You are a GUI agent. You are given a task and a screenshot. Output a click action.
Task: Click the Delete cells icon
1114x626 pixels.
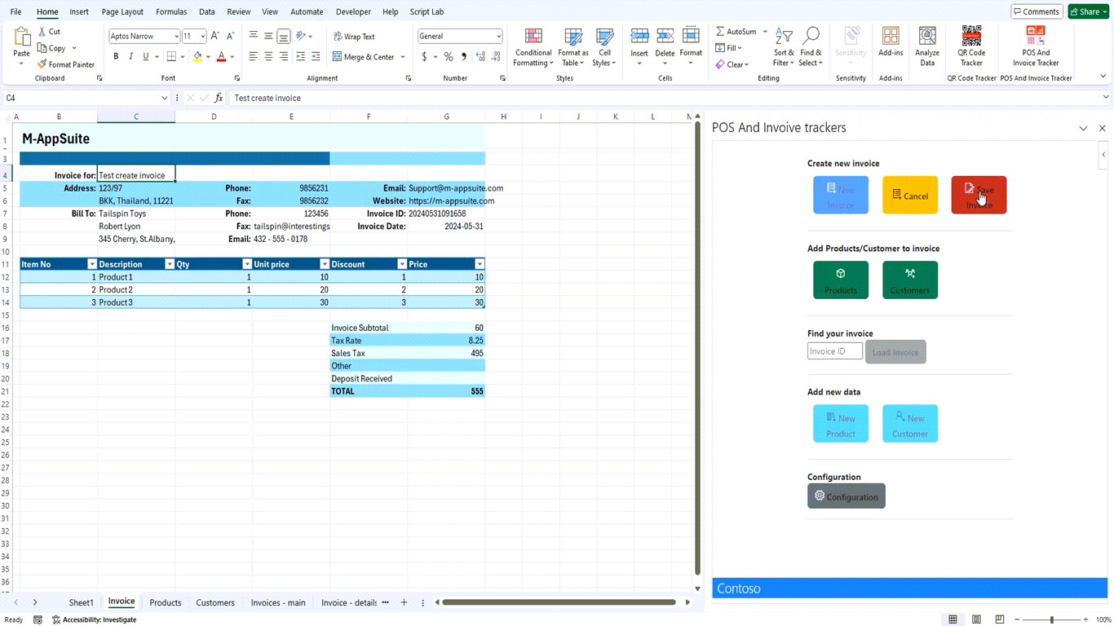[665, 36]
